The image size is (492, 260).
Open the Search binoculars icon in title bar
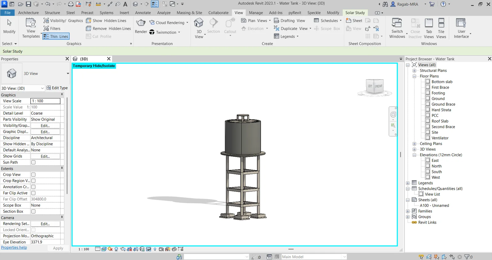385,4
